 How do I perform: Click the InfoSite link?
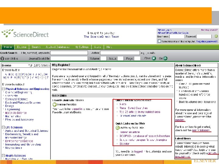point(180,120)
